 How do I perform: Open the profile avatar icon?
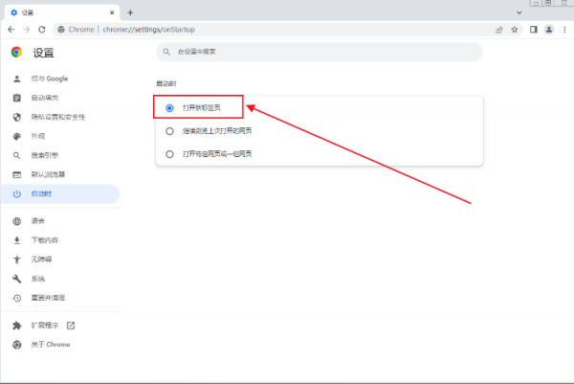[x=548, y=30]
